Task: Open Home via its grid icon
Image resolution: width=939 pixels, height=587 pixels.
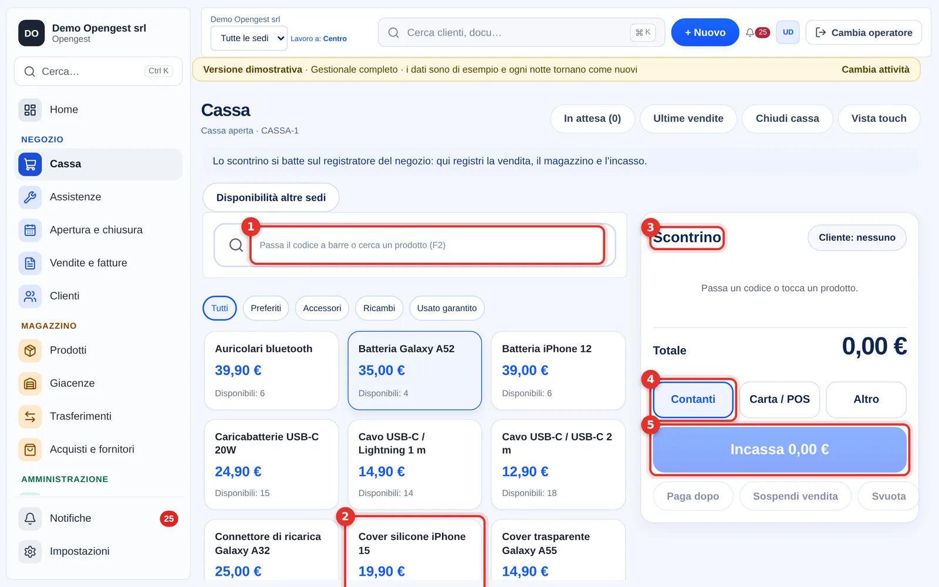Action: [x=30, y=110]
